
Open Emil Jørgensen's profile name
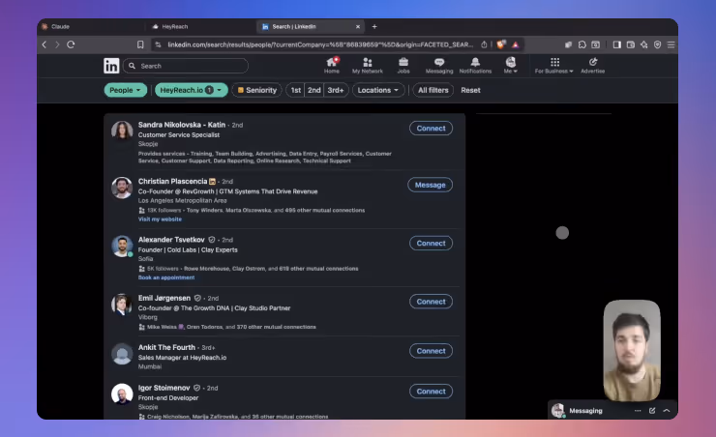(x=164, y=298)
